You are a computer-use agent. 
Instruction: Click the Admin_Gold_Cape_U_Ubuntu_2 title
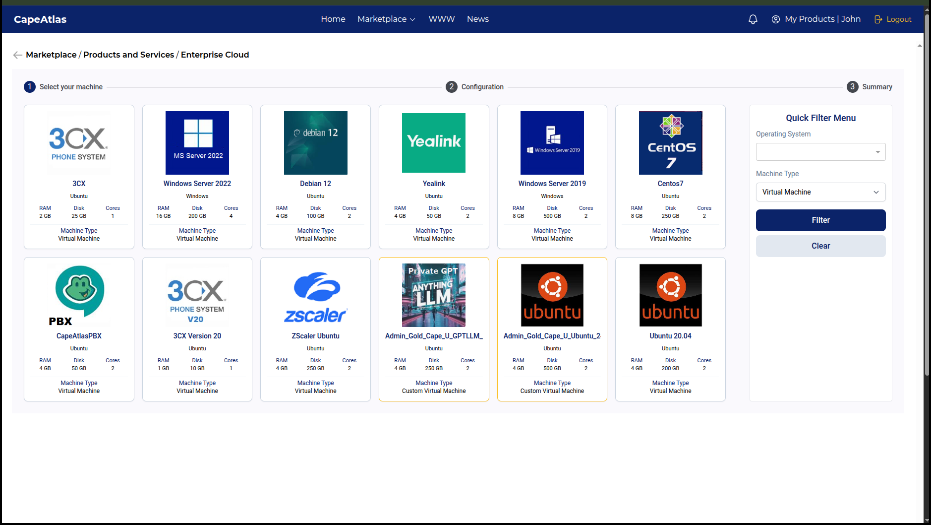552,336
